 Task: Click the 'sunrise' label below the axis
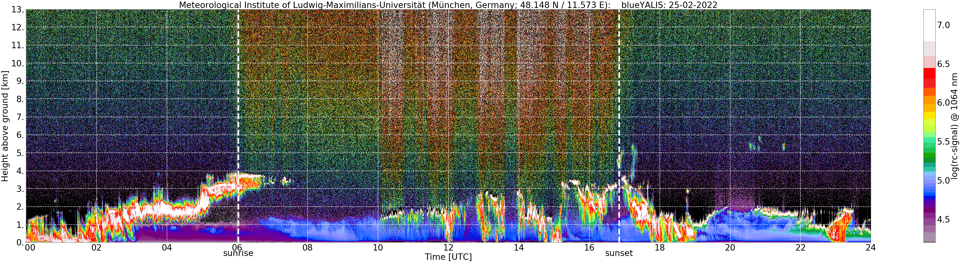pos(238,253)
